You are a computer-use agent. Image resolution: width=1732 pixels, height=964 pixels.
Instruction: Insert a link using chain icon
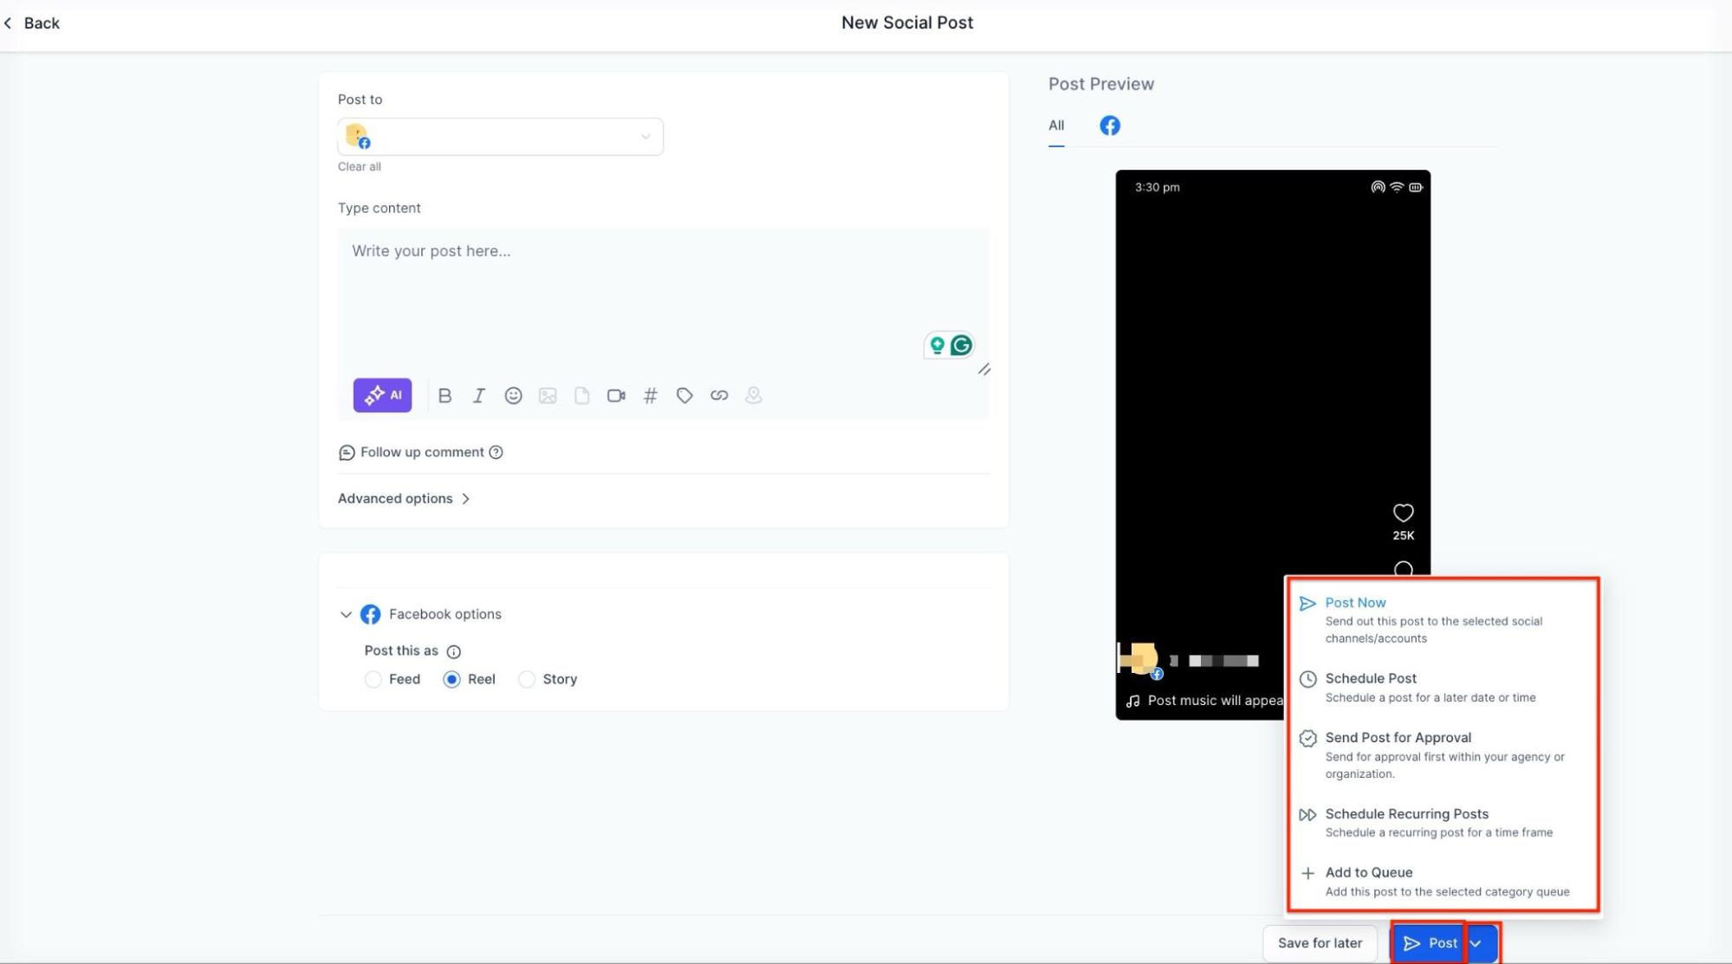(x=719, y=396)
